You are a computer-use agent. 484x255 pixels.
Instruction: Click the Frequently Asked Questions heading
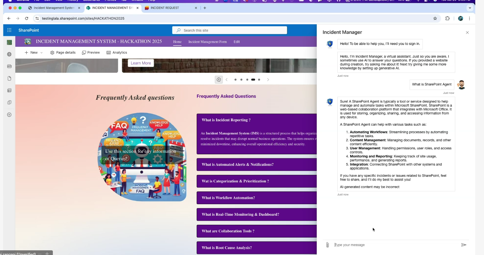pyautogui.click(x=226, y=96)
